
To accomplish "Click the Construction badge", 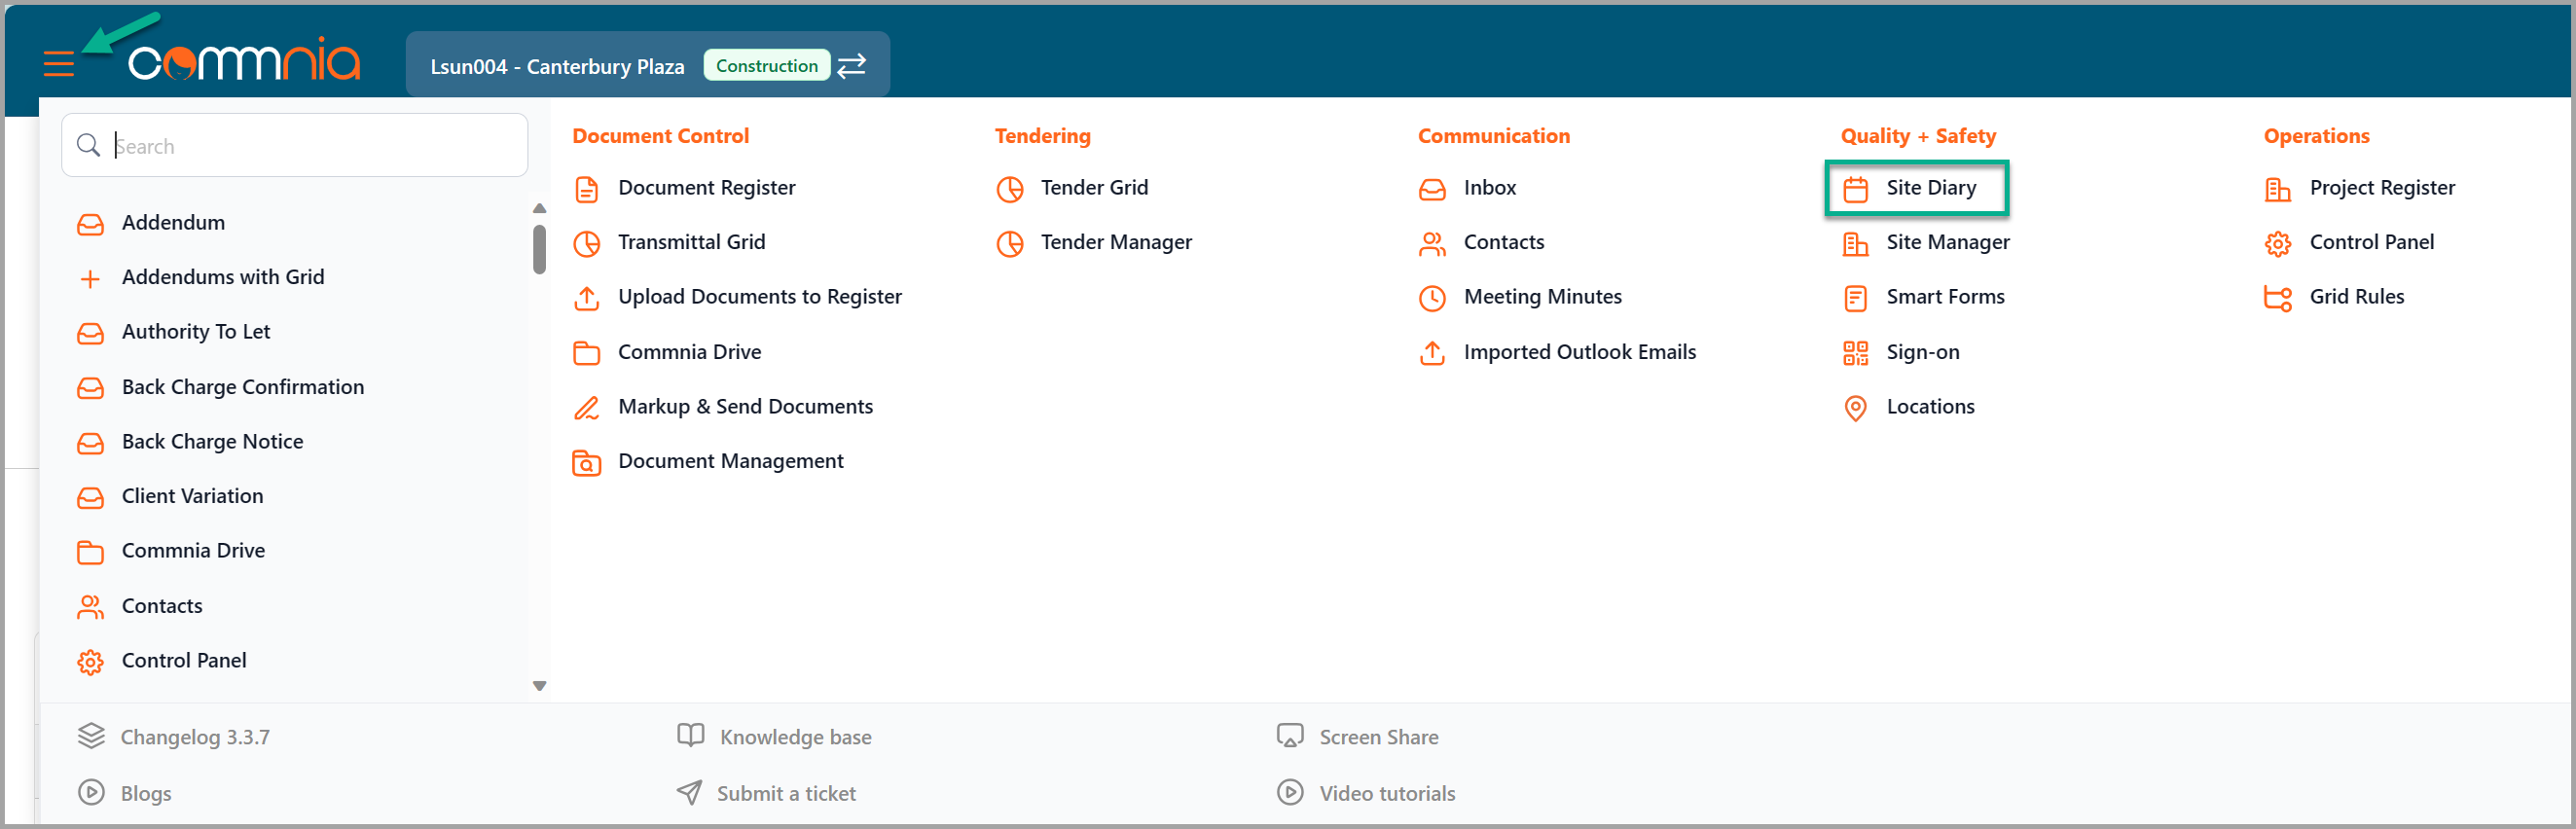I will (x=766, y=66).
